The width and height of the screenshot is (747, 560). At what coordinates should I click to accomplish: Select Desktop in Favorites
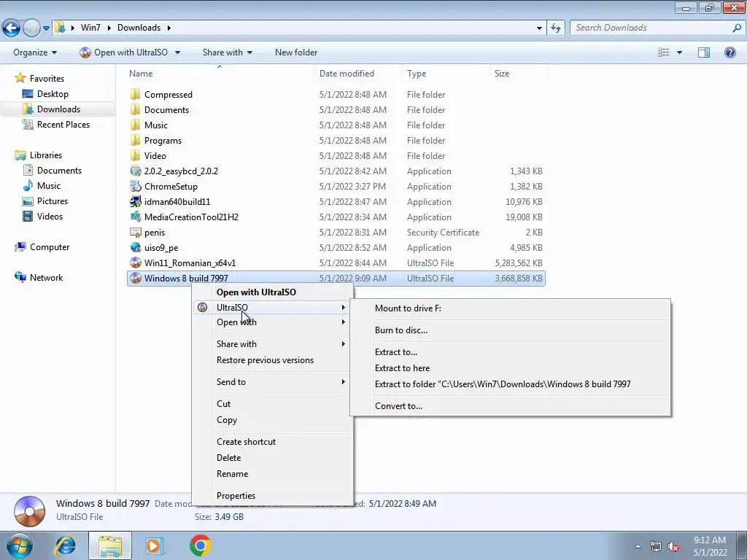(53, 94)
